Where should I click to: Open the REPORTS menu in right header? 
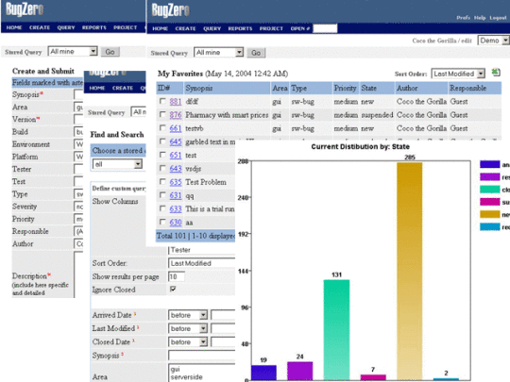240,28
